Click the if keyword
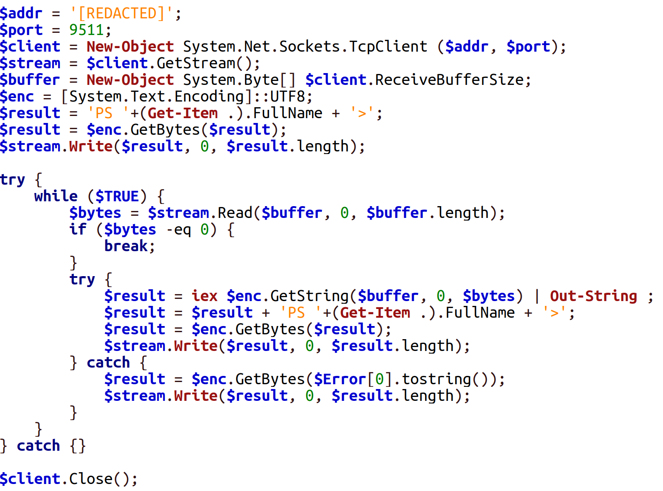Screen dimensions: 663x491 coord(78,229)
